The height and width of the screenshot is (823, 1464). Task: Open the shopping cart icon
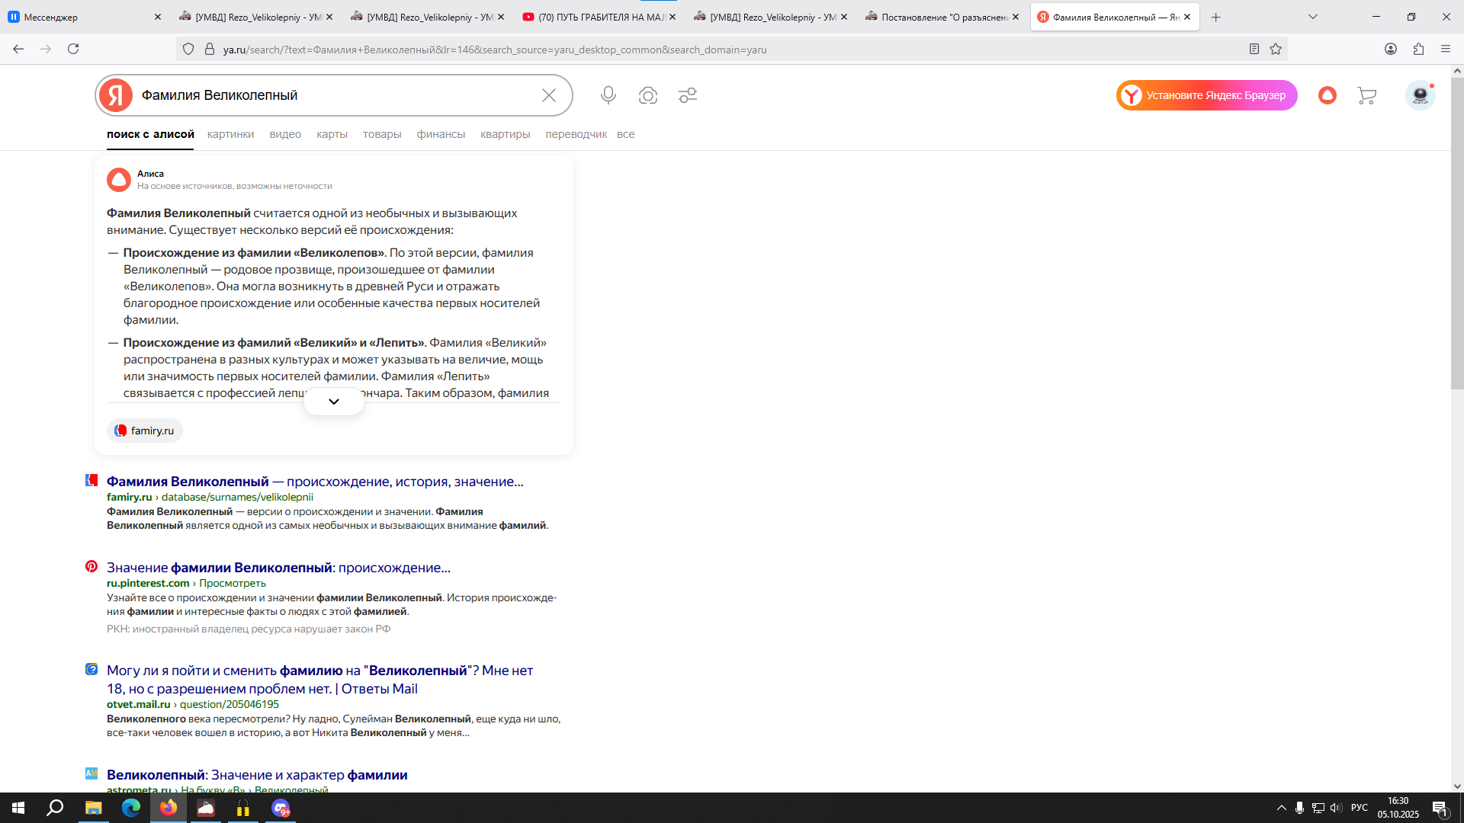[x=1366, y=95]
